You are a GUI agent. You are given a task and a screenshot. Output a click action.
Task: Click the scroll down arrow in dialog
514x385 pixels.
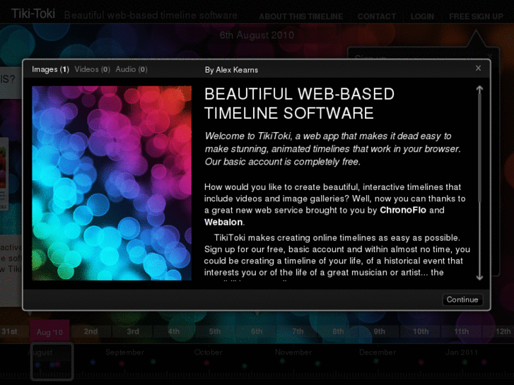coord(479,276)
